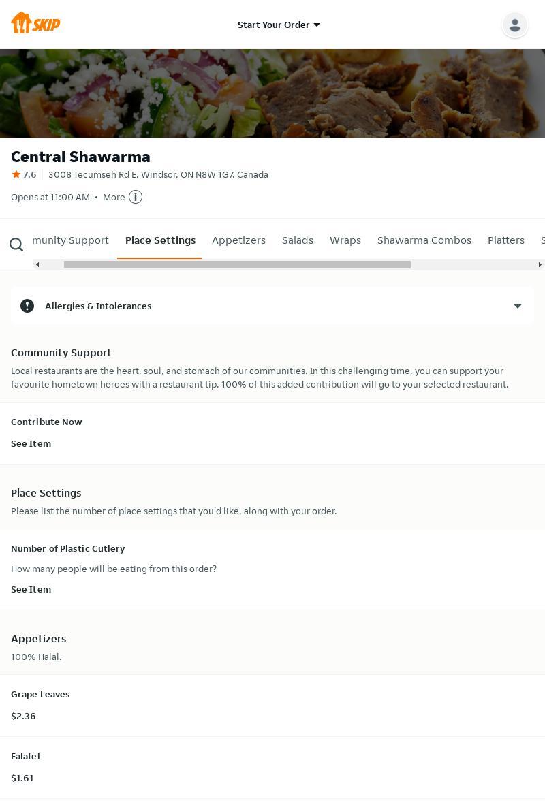Click the restaurant info circle icon
This screenshot has width=545, height=803.
click(x=136, y=197)
